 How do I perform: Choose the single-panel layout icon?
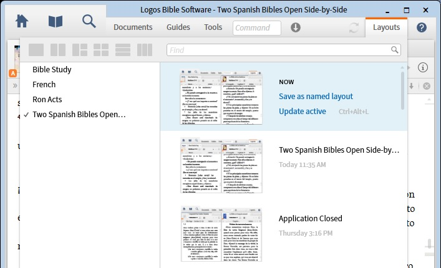click(x=36, y=50)
